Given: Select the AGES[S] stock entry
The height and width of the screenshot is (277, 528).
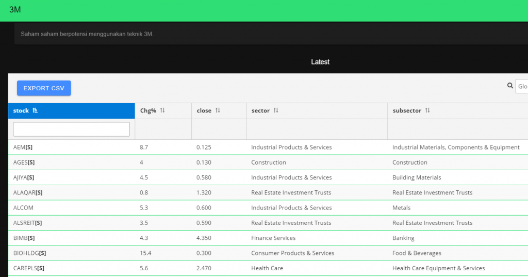Looking at the screenshot, I should click(x=24, y=162).
